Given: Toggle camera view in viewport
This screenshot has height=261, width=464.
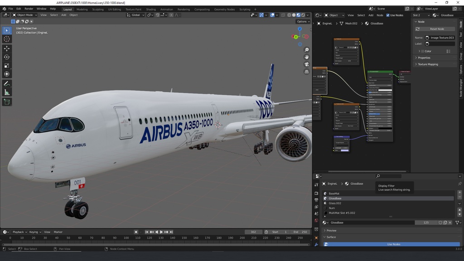Looking at the screenshot, I should [307, 64].
